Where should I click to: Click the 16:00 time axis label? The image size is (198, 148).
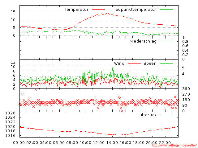[x=125, y=143]
